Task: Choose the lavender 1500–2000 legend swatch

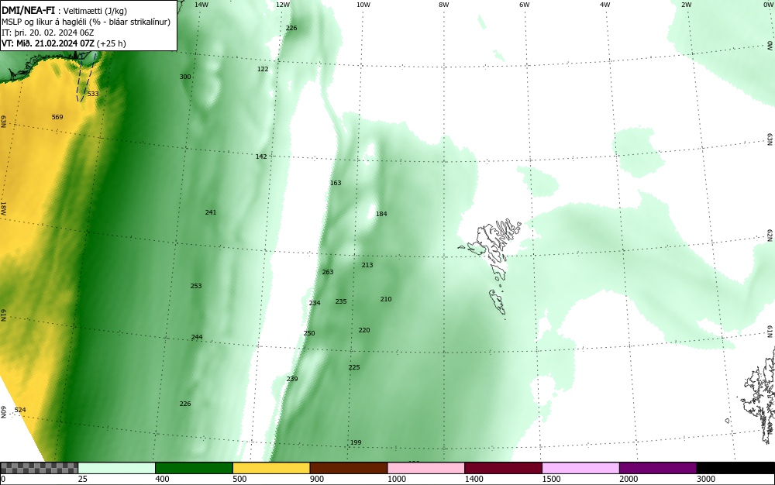Action: [580, 468]
